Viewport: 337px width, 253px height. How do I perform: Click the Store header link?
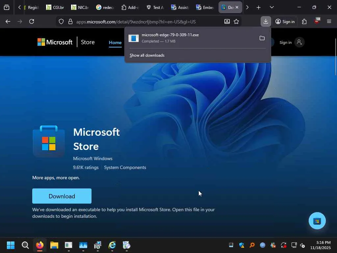[x=88, y=42]
